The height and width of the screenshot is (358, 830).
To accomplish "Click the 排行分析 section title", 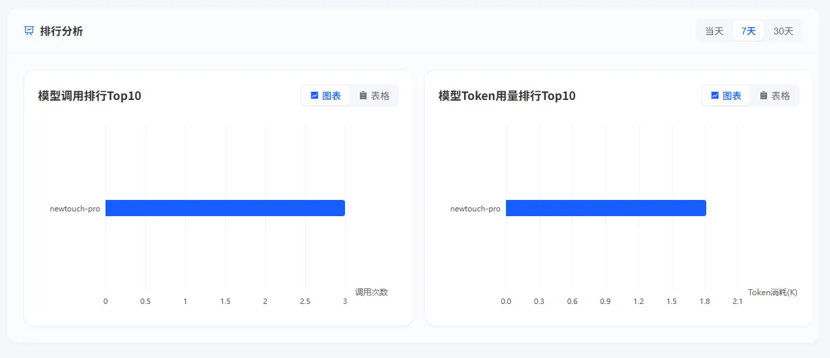I will (62, 31).
